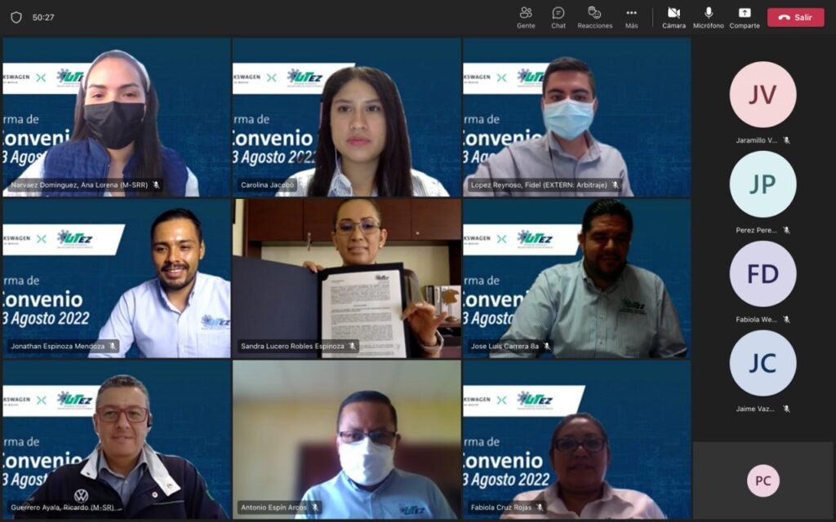Viewport: 836px width, 522px height.
Task: Select Sandra Lucero Robles Espinoza's video tile
Action: coord(346,277)
